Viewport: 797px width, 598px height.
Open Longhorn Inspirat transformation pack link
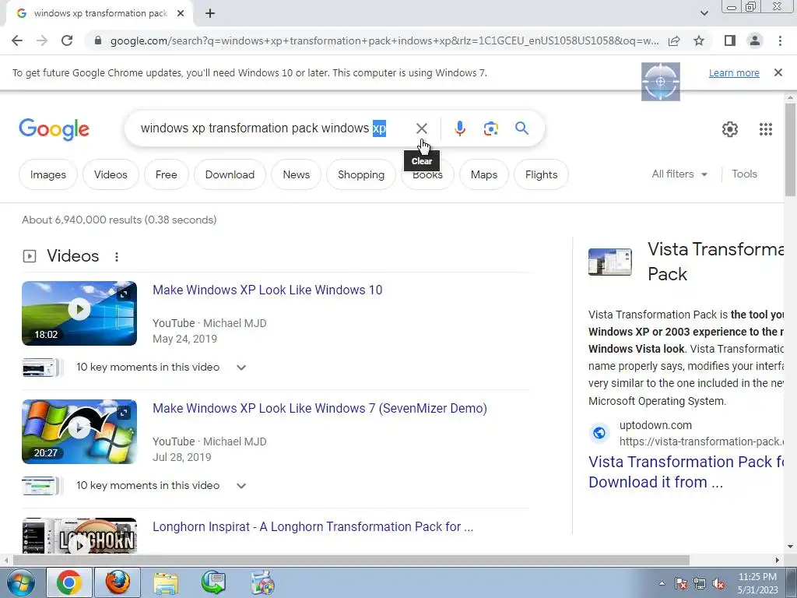[x=313, y=527]
